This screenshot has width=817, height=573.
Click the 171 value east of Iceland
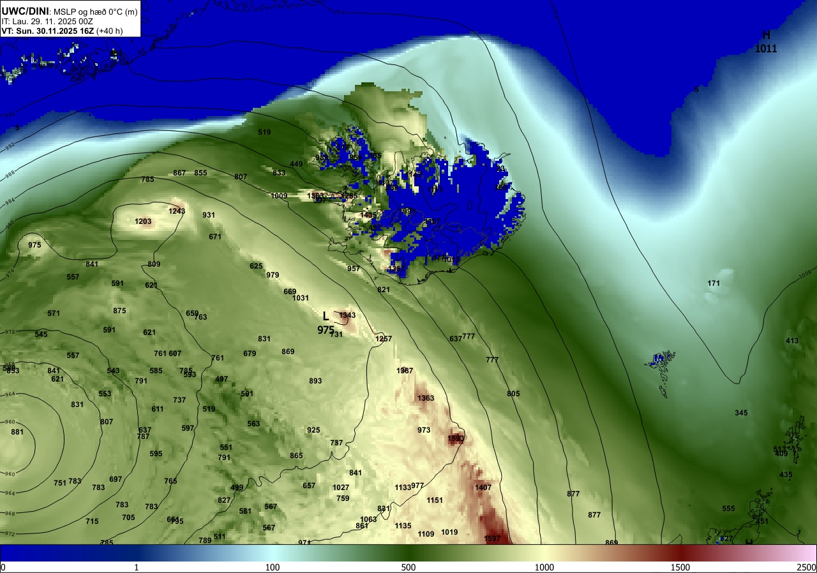(x=714, y=283)
